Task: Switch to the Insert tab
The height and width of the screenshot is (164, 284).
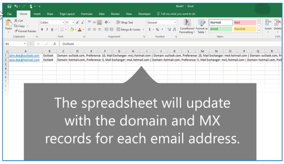Action: point(37,14)
